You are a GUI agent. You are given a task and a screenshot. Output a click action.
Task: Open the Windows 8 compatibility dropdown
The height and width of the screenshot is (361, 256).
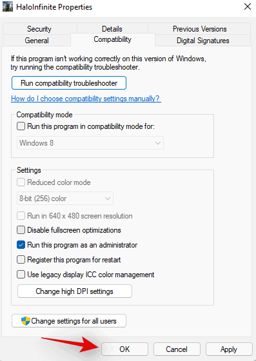[90, 142]
